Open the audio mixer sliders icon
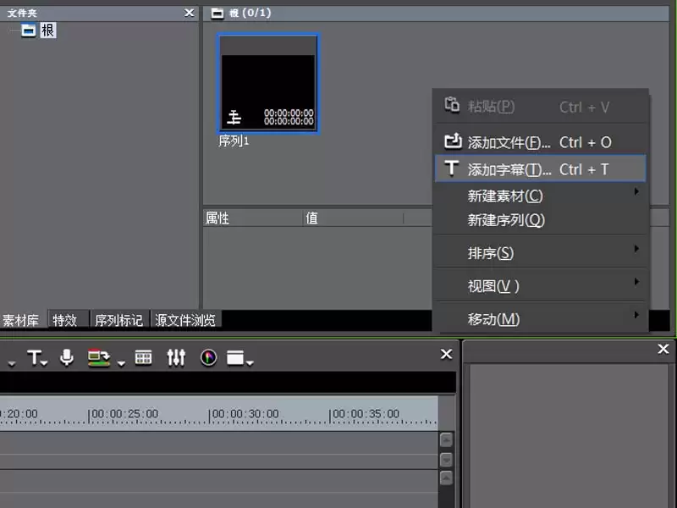677x508 pixels. point(176,357)
